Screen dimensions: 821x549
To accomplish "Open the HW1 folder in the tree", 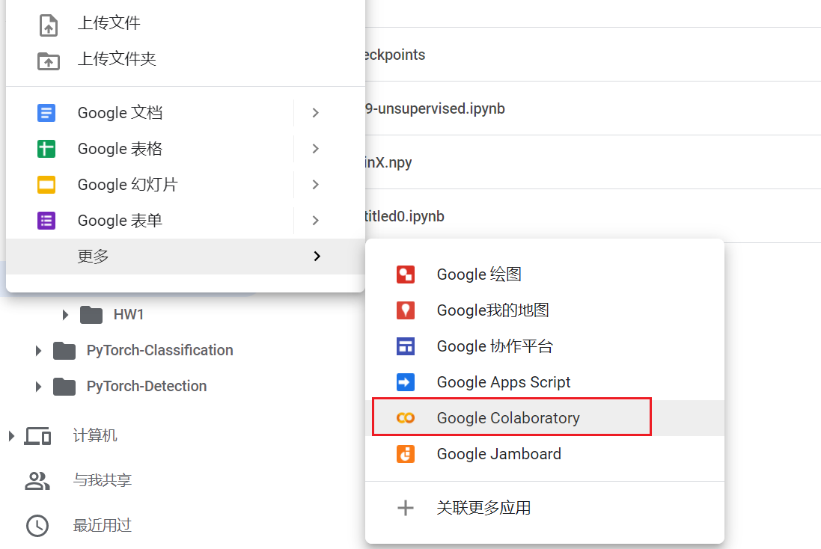I will click(x=128, y=315).
